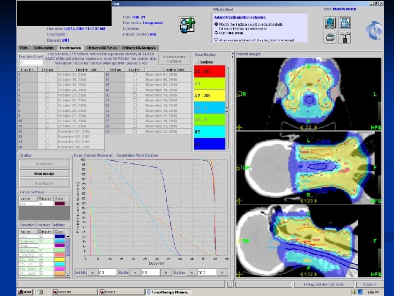Click the Gy Min value field
This screenshot has height=296, width=394.
[150, 272]
